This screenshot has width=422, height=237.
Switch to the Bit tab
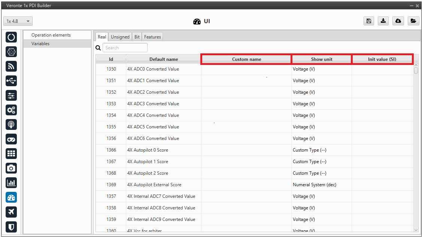point(137,37)
